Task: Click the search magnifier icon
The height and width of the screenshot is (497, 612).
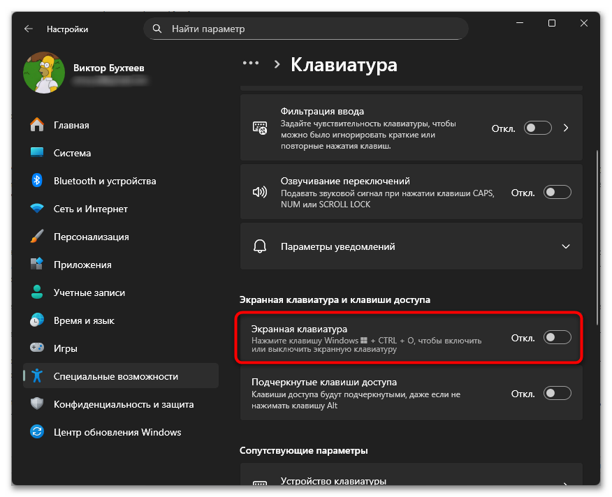Action: 157,29
